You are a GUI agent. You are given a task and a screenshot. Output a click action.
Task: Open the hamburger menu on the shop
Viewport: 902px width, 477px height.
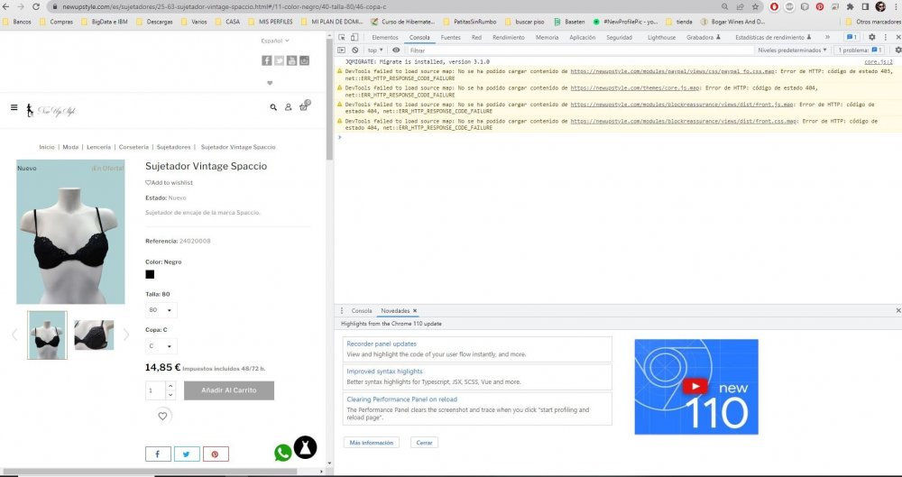pos(14,107)
